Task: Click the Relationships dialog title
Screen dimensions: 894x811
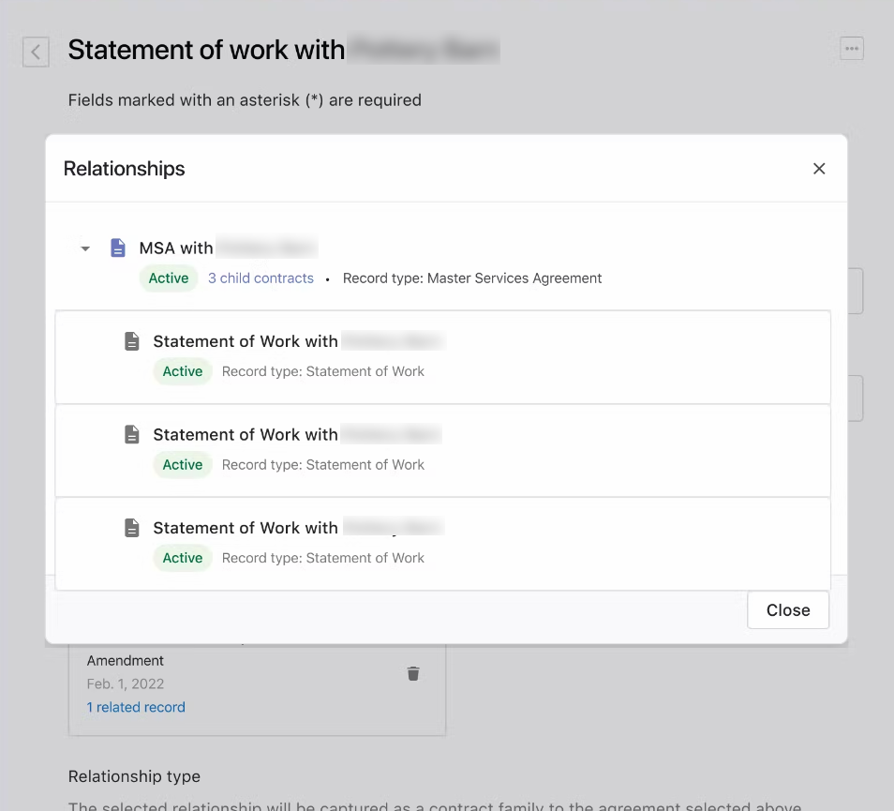Action: coord(124,169)
